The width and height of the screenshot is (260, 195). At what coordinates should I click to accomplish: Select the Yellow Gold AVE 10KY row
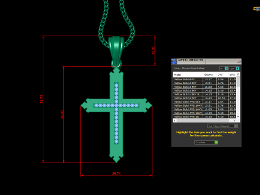coord(204,106)
